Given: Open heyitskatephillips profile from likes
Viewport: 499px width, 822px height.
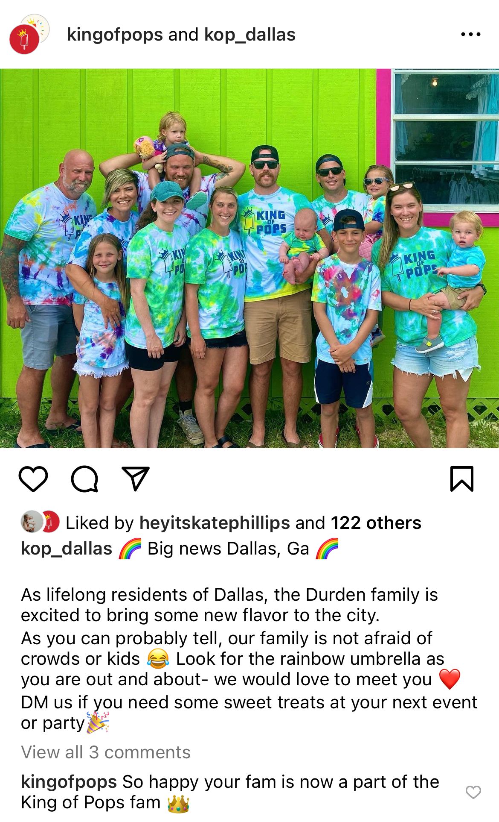Looking at the screenshot, I should click(x=215, y=523).
